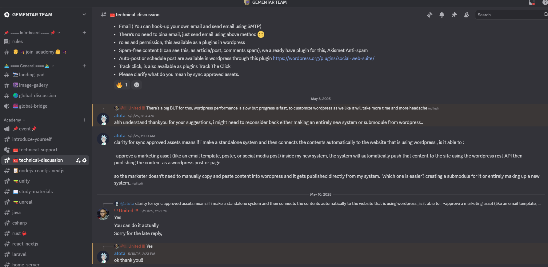Open Edit Channel settings for technical-discussion
548x267 pixels.
point(84,160)
